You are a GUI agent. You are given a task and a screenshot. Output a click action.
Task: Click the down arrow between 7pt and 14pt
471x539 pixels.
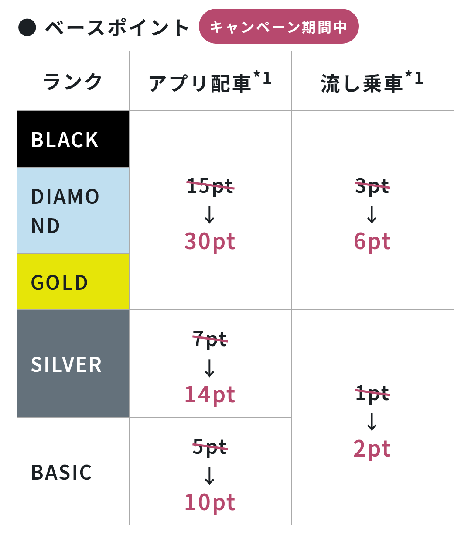(210, 367)
